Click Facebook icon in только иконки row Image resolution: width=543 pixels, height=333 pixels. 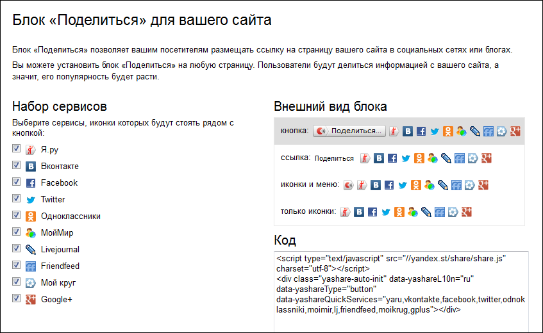372,211
